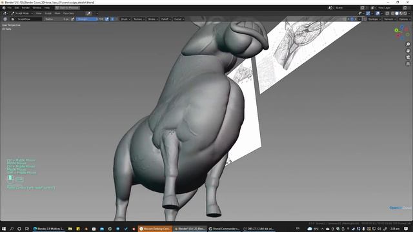This screenshot has width=413, height=232.
Task: Open the Window menu
Action: (x=37, y=8)
